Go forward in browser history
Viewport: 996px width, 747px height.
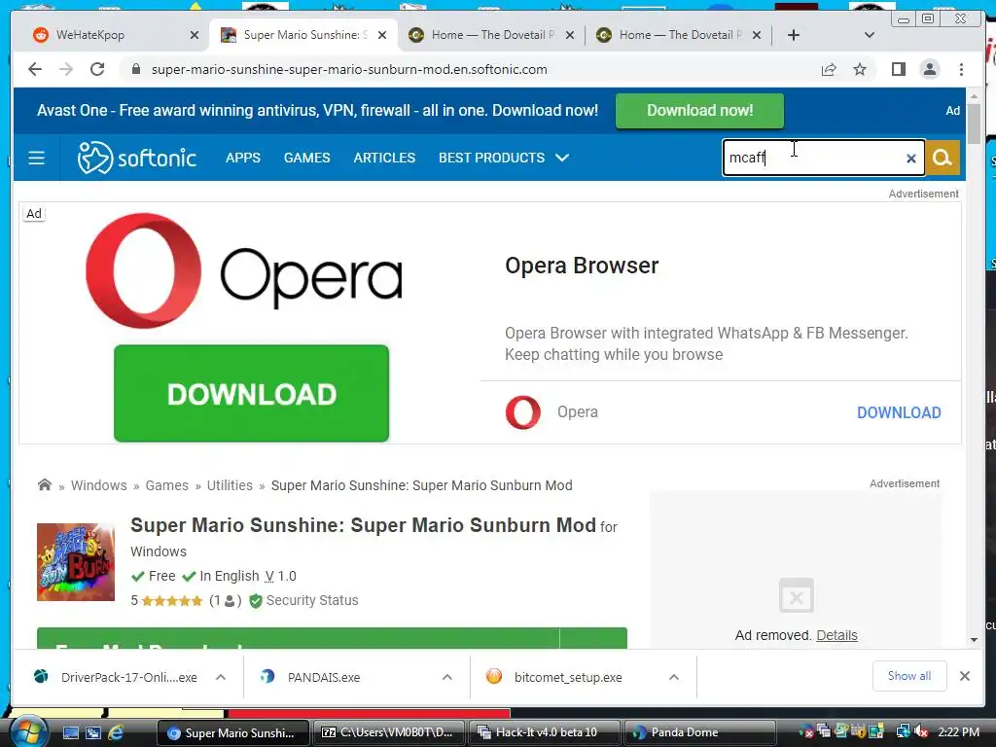pyautogui.click(x=66, y=69)
